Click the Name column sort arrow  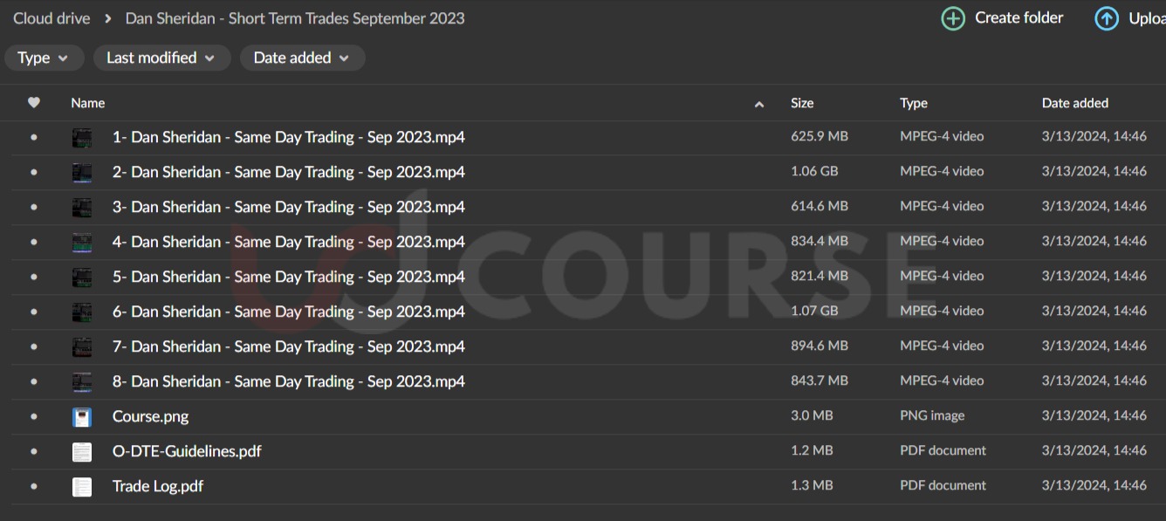(759, 104)
